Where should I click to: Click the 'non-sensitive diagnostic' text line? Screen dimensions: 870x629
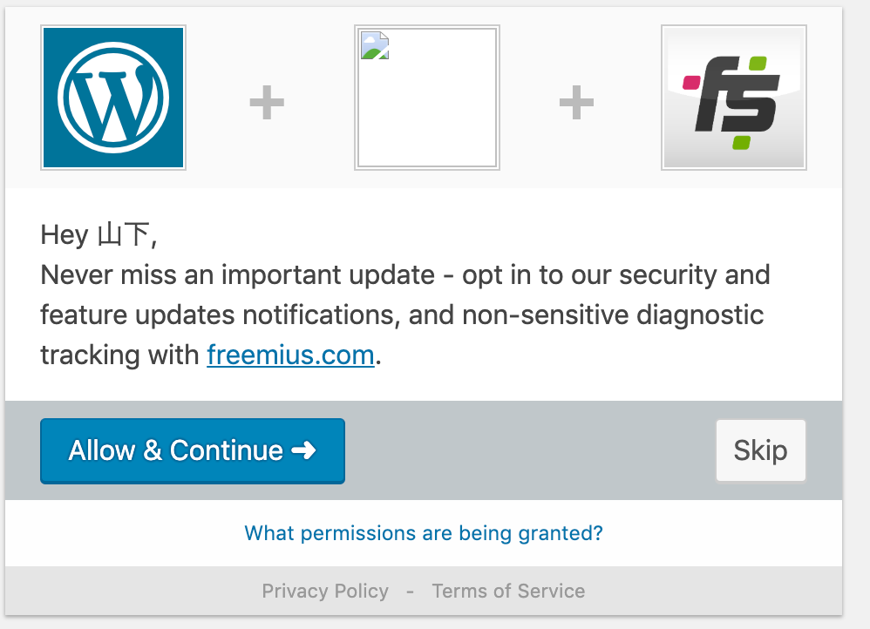613,315
